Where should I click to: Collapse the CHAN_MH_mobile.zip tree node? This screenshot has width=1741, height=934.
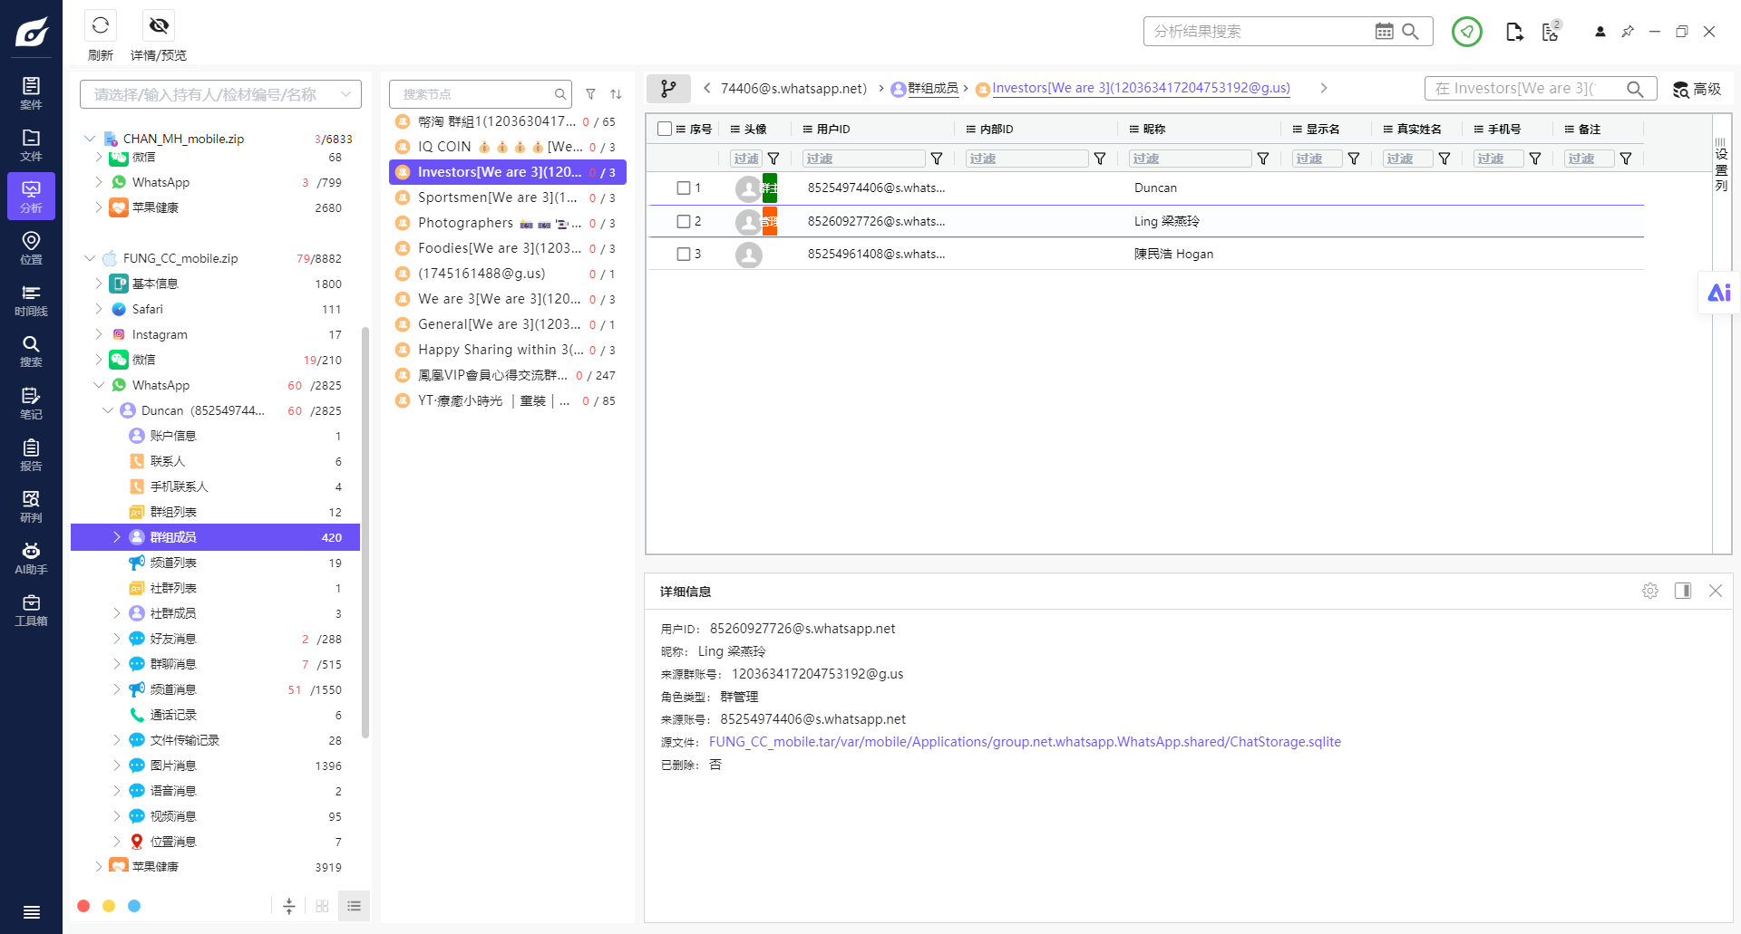(x=90, y=139)
